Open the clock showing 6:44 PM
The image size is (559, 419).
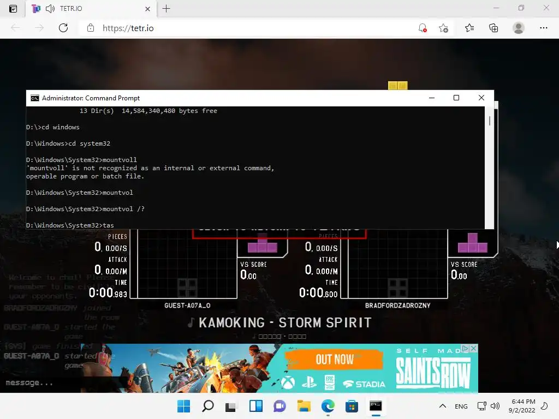522,406
